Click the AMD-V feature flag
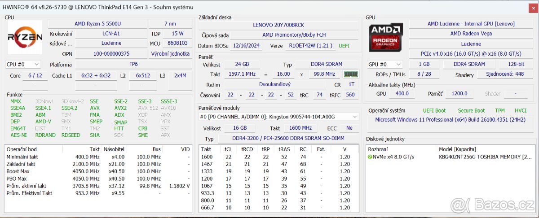This screenshot has height=218, width=539. (43, 122)
